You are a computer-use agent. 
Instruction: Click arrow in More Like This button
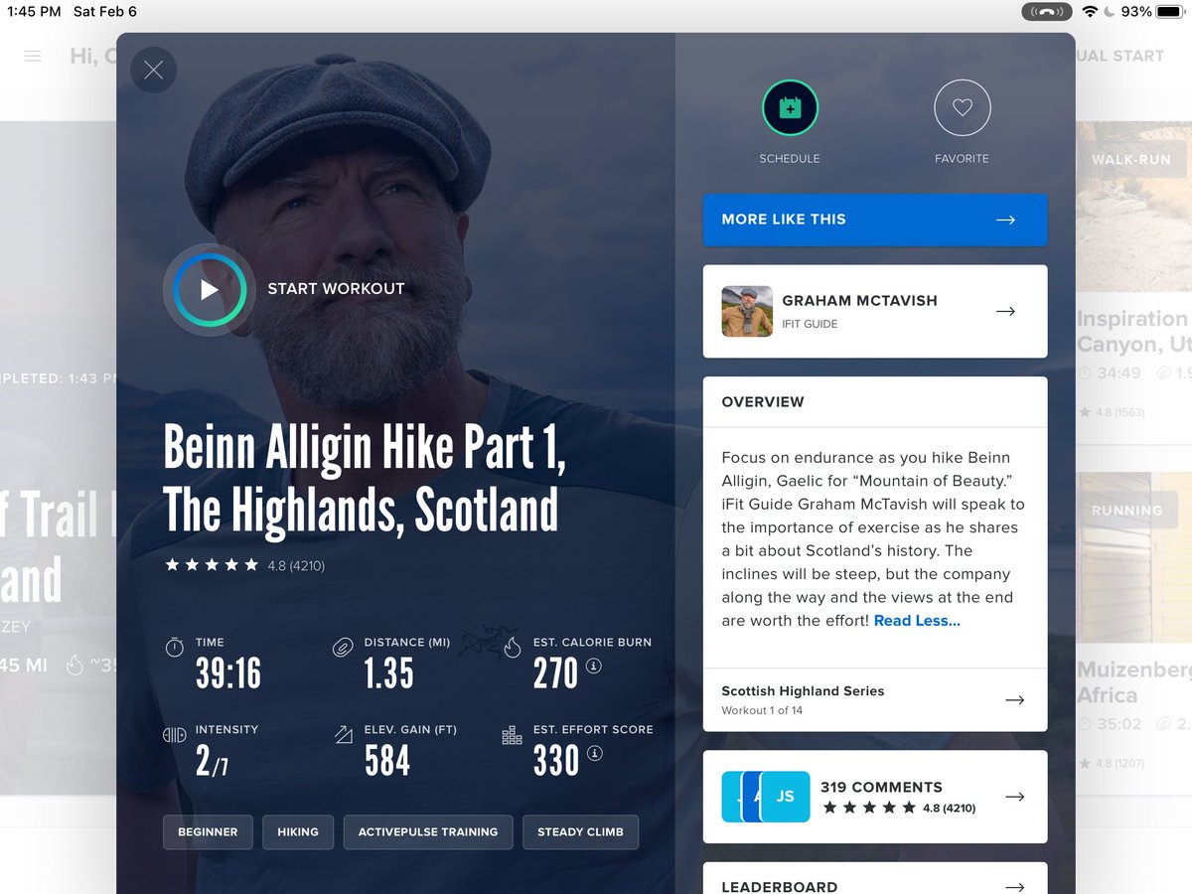click(1005, 220)
